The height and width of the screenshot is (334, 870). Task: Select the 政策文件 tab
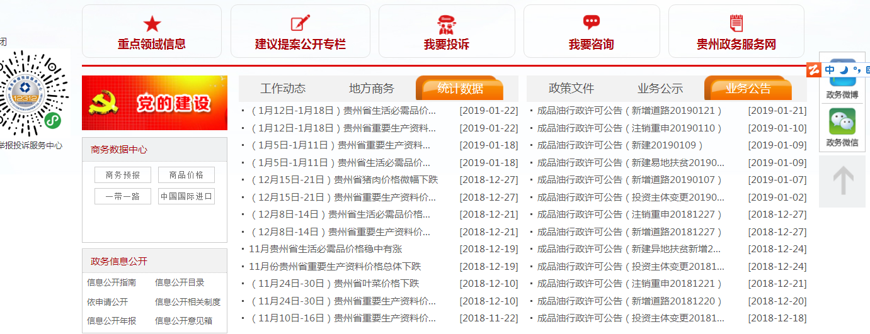pyautogui.click(x=571, y=89)
